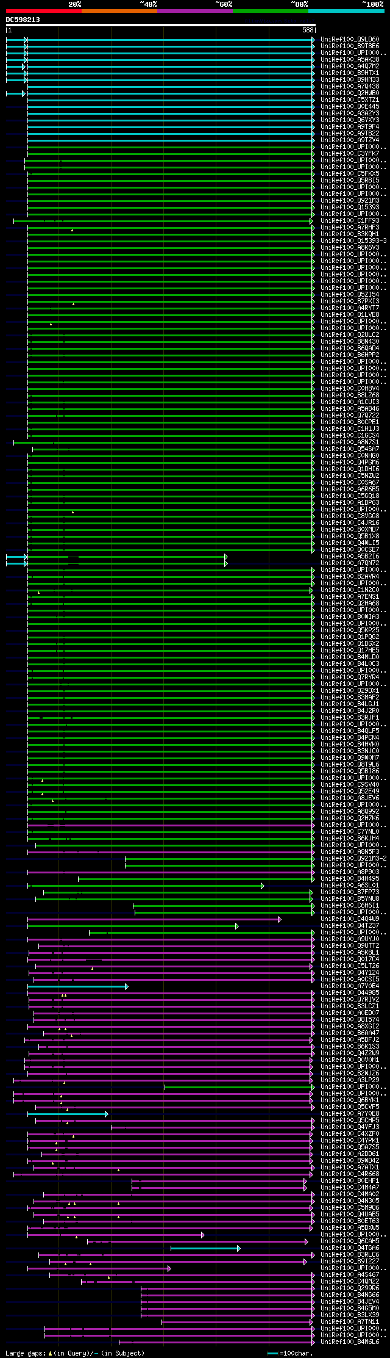
Task: Select hit label UniRef100_A7TN11
Action: point(350,1322)
